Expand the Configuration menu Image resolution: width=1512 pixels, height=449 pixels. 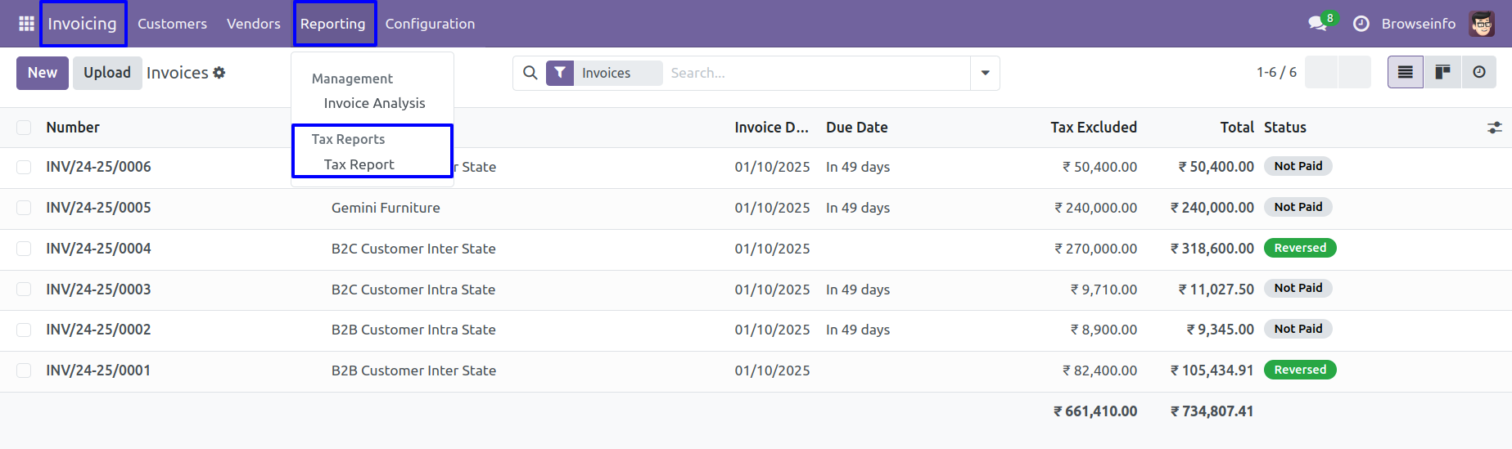(430, 24)
